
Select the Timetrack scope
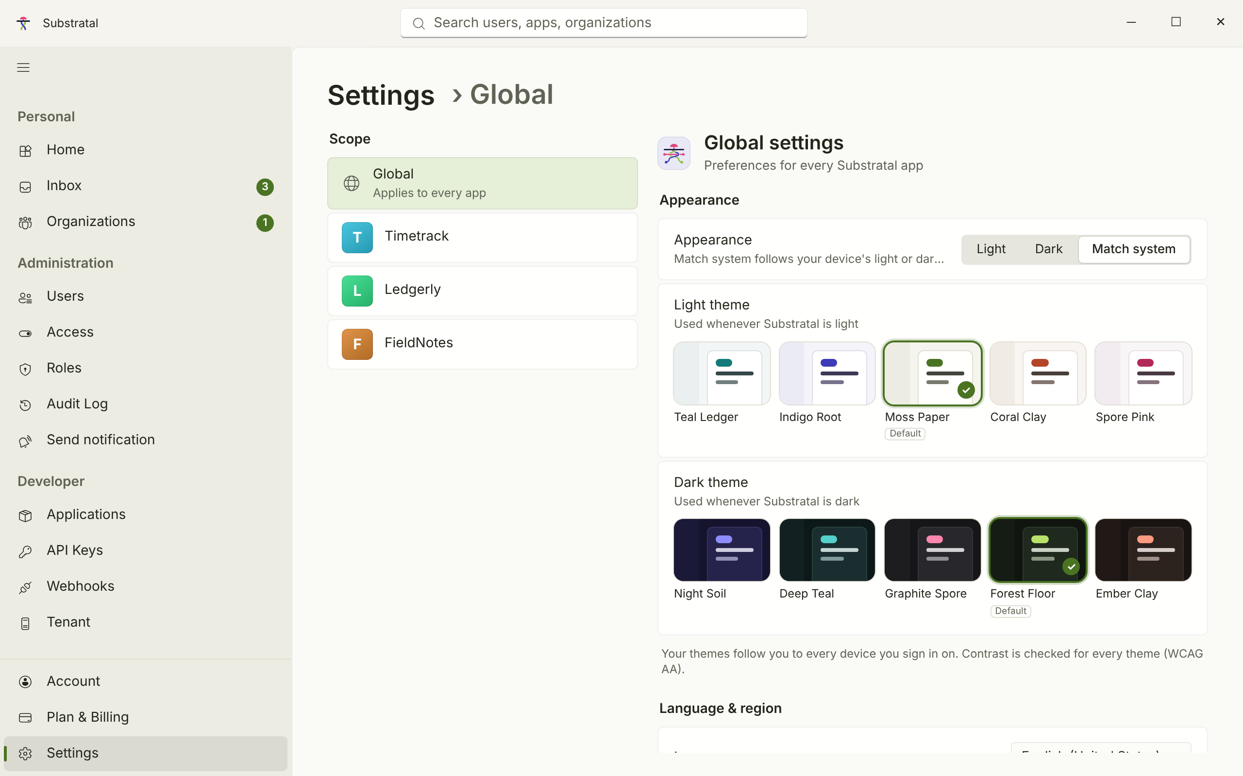482,238
